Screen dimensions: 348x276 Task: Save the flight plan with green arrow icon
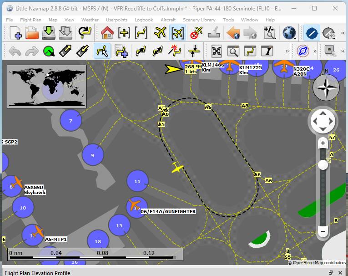point(49,33)
